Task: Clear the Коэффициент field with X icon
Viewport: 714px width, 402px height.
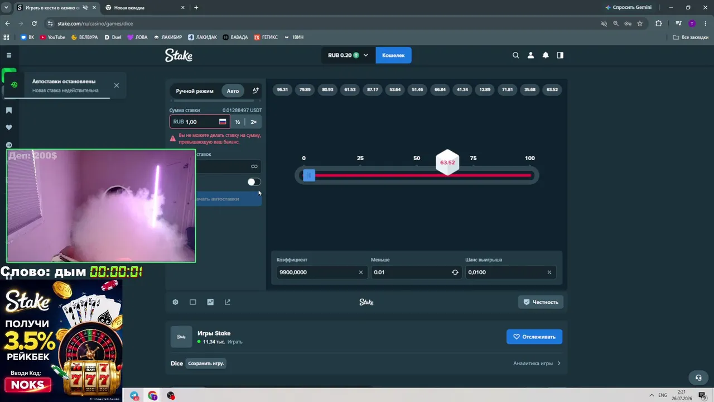Action: [x=361, y=272]
